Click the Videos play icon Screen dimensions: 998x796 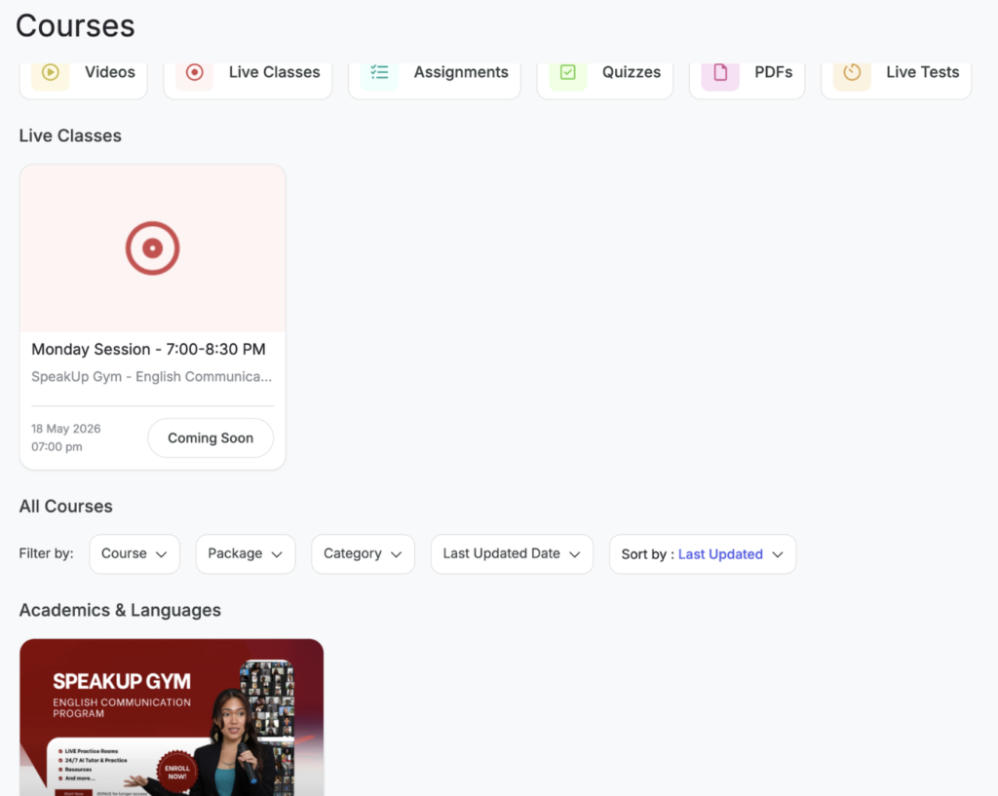51,72
